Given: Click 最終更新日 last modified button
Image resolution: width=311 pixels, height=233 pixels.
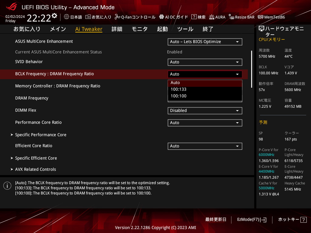Looking at the screenshot, I should click(x=216, y=220).
